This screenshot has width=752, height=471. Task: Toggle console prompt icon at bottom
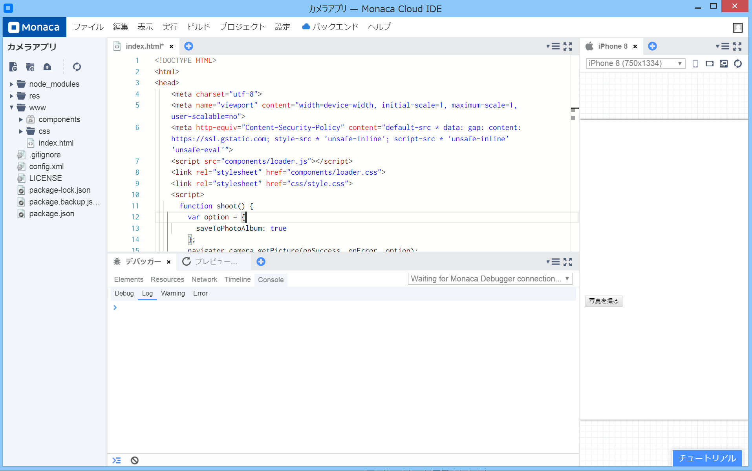[117, 460]
